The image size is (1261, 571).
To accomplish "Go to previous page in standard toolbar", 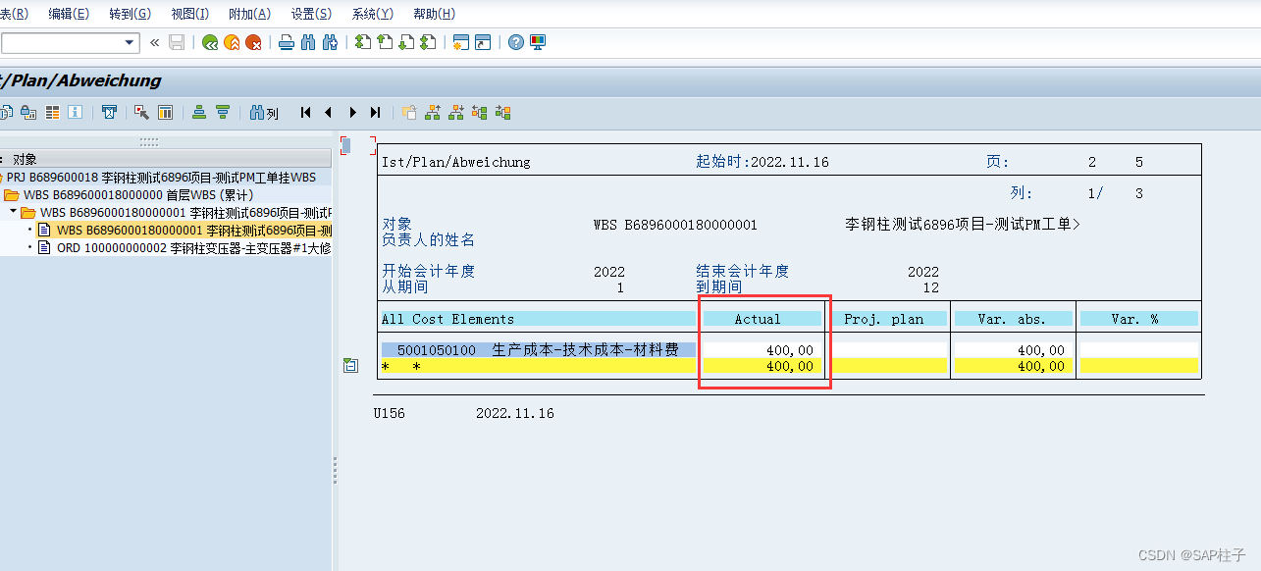I will point(385,42).
